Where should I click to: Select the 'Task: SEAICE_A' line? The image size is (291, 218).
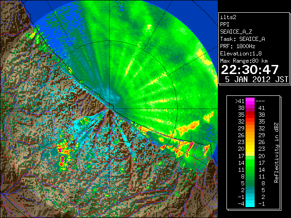[242, 39]
